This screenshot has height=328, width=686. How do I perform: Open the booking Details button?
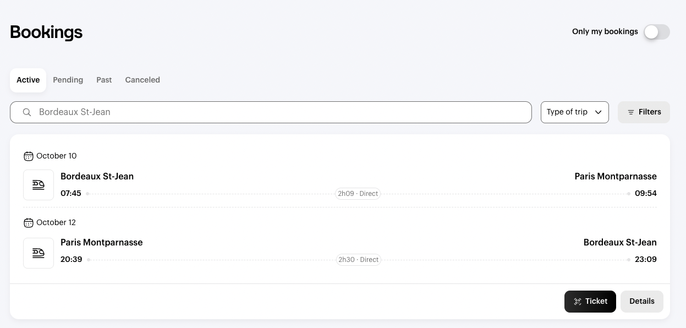pos(641,302)
